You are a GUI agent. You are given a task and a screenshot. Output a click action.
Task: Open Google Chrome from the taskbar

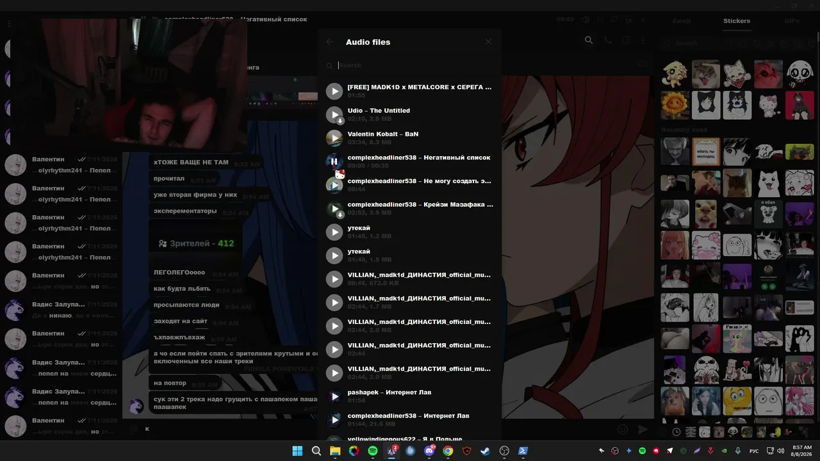pos(448,451)
